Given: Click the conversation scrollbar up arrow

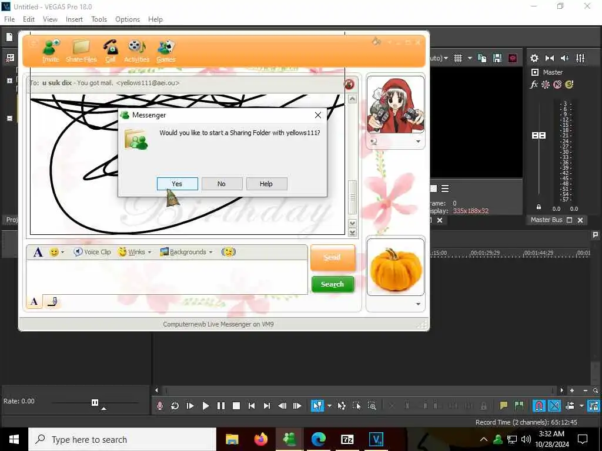Looking at the screenshot, I should pyautogui.click(x=352, y=99).
